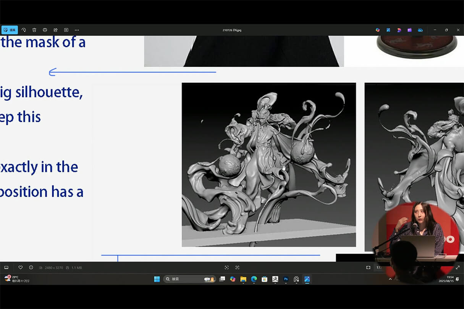The height and width of the screenshot is (309, 464).
Task: Open the share icon in the Photos toolbar
Action: coord(55,30)
